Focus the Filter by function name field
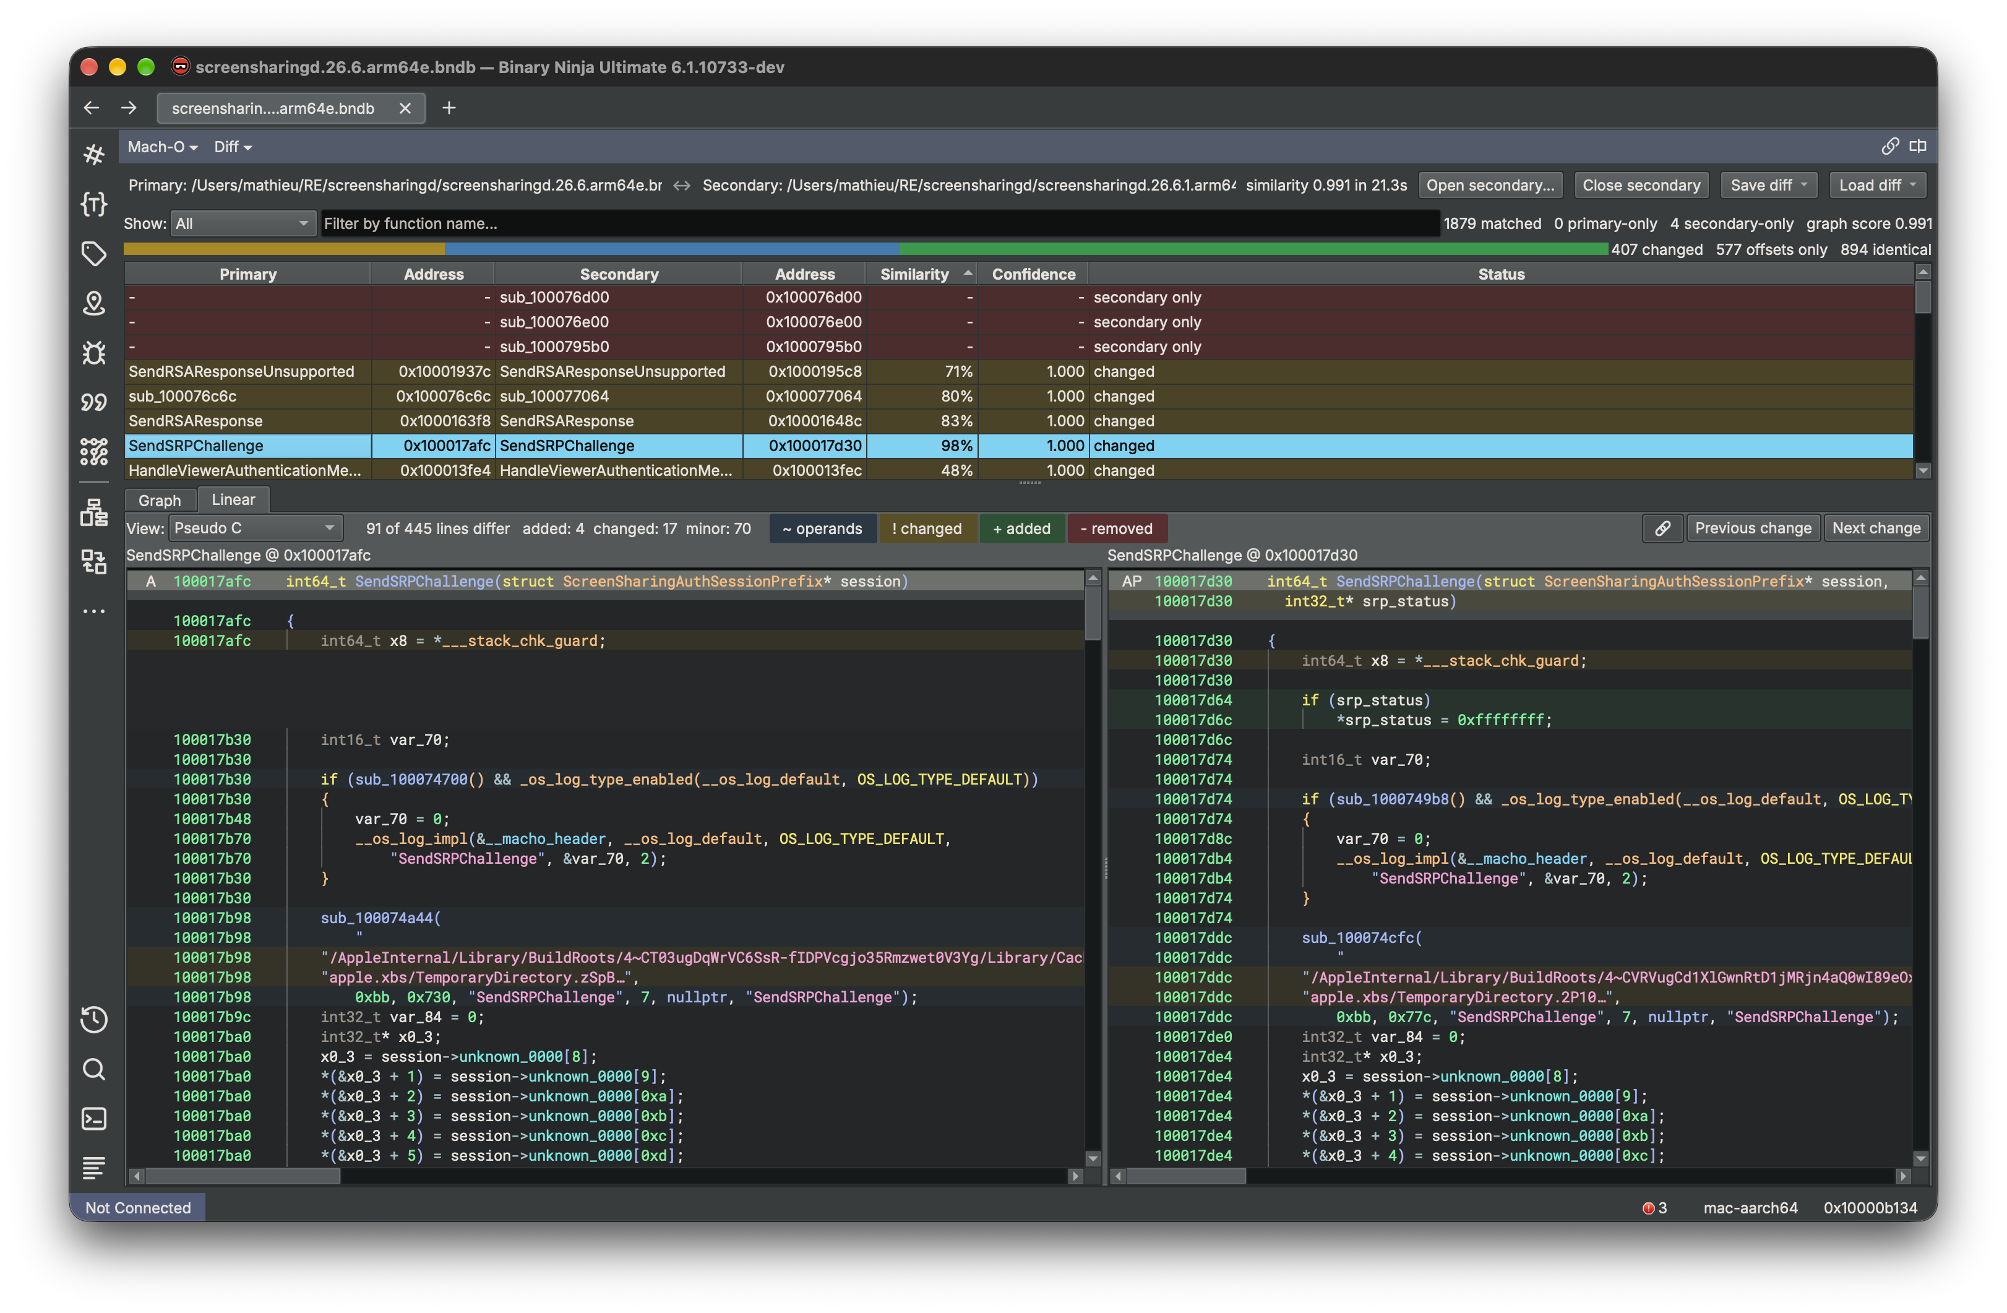 pos(880,223)
